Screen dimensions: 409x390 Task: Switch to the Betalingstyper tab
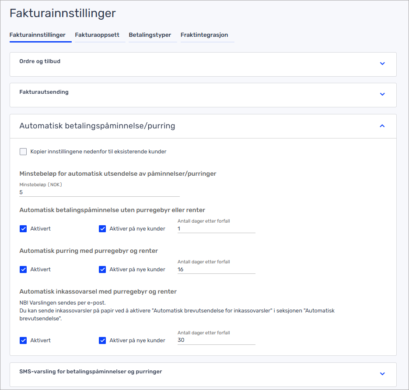pos(150,35)
